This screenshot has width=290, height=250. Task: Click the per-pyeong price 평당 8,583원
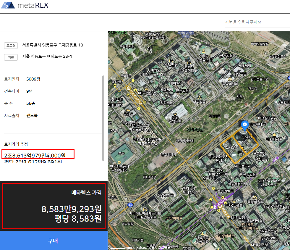point(78,219)
